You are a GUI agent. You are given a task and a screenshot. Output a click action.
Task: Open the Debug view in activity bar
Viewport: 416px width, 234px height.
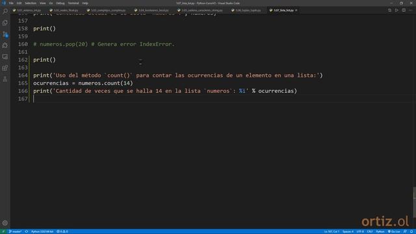click(5, 45)
